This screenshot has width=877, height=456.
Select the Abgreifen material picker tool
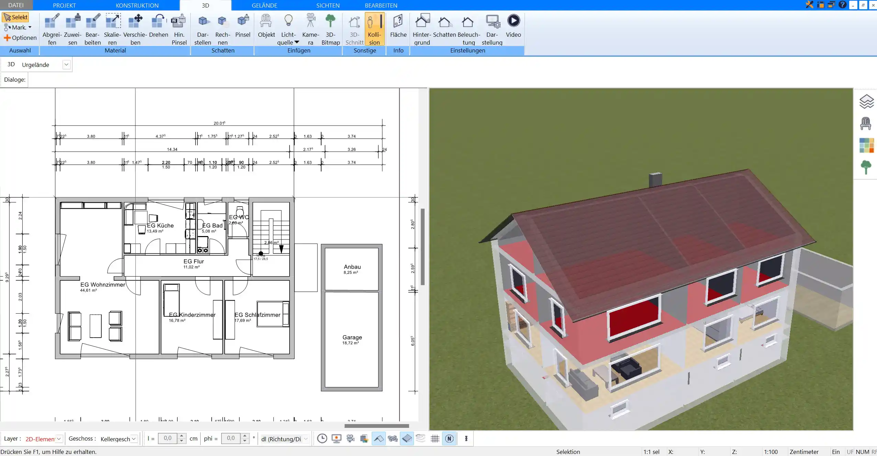[52, 29]
